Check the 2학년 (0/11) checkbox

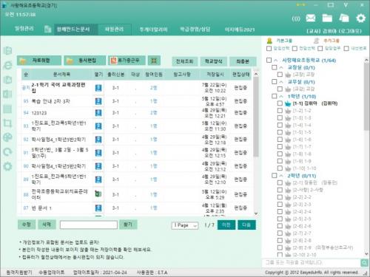(275, 175)
